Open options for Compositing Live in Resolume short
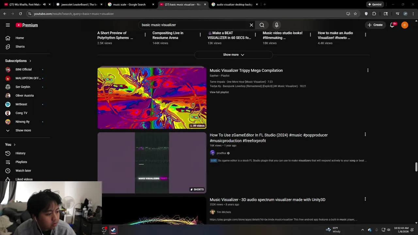This screenshot has height=235, width=418. click(x=200, y=35)
